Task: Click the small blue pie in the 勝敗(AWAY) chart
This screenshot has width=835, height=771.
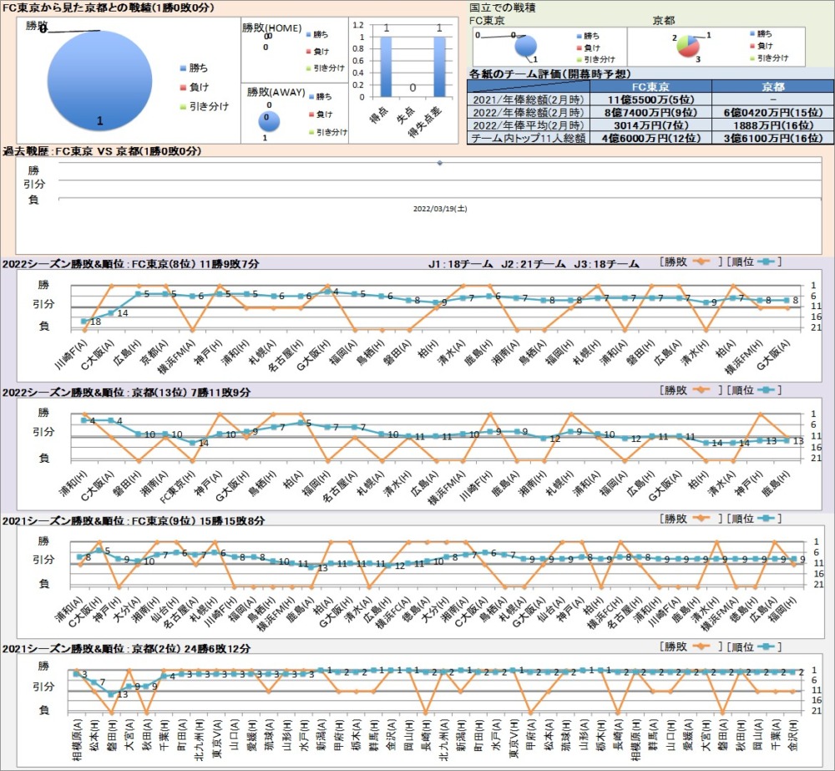Action: click(269, 121)
